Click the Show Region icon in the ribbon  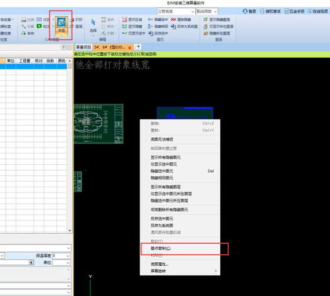tap(124, 20)
